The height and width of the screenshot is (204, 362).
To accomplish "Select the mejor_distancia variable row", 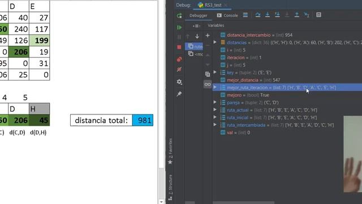I will pyautogui.click(x=287, y=80).
